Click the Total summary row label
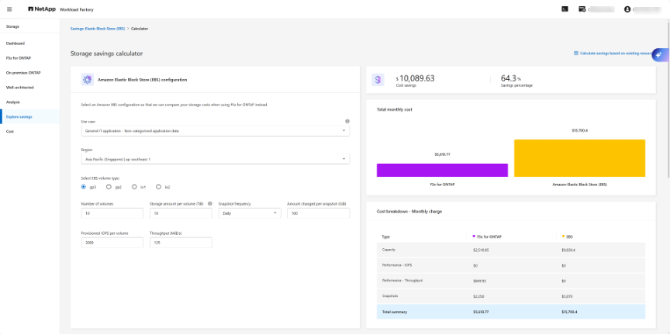The image size is (670, 335). pyautogui.click(x=395, y=312)
